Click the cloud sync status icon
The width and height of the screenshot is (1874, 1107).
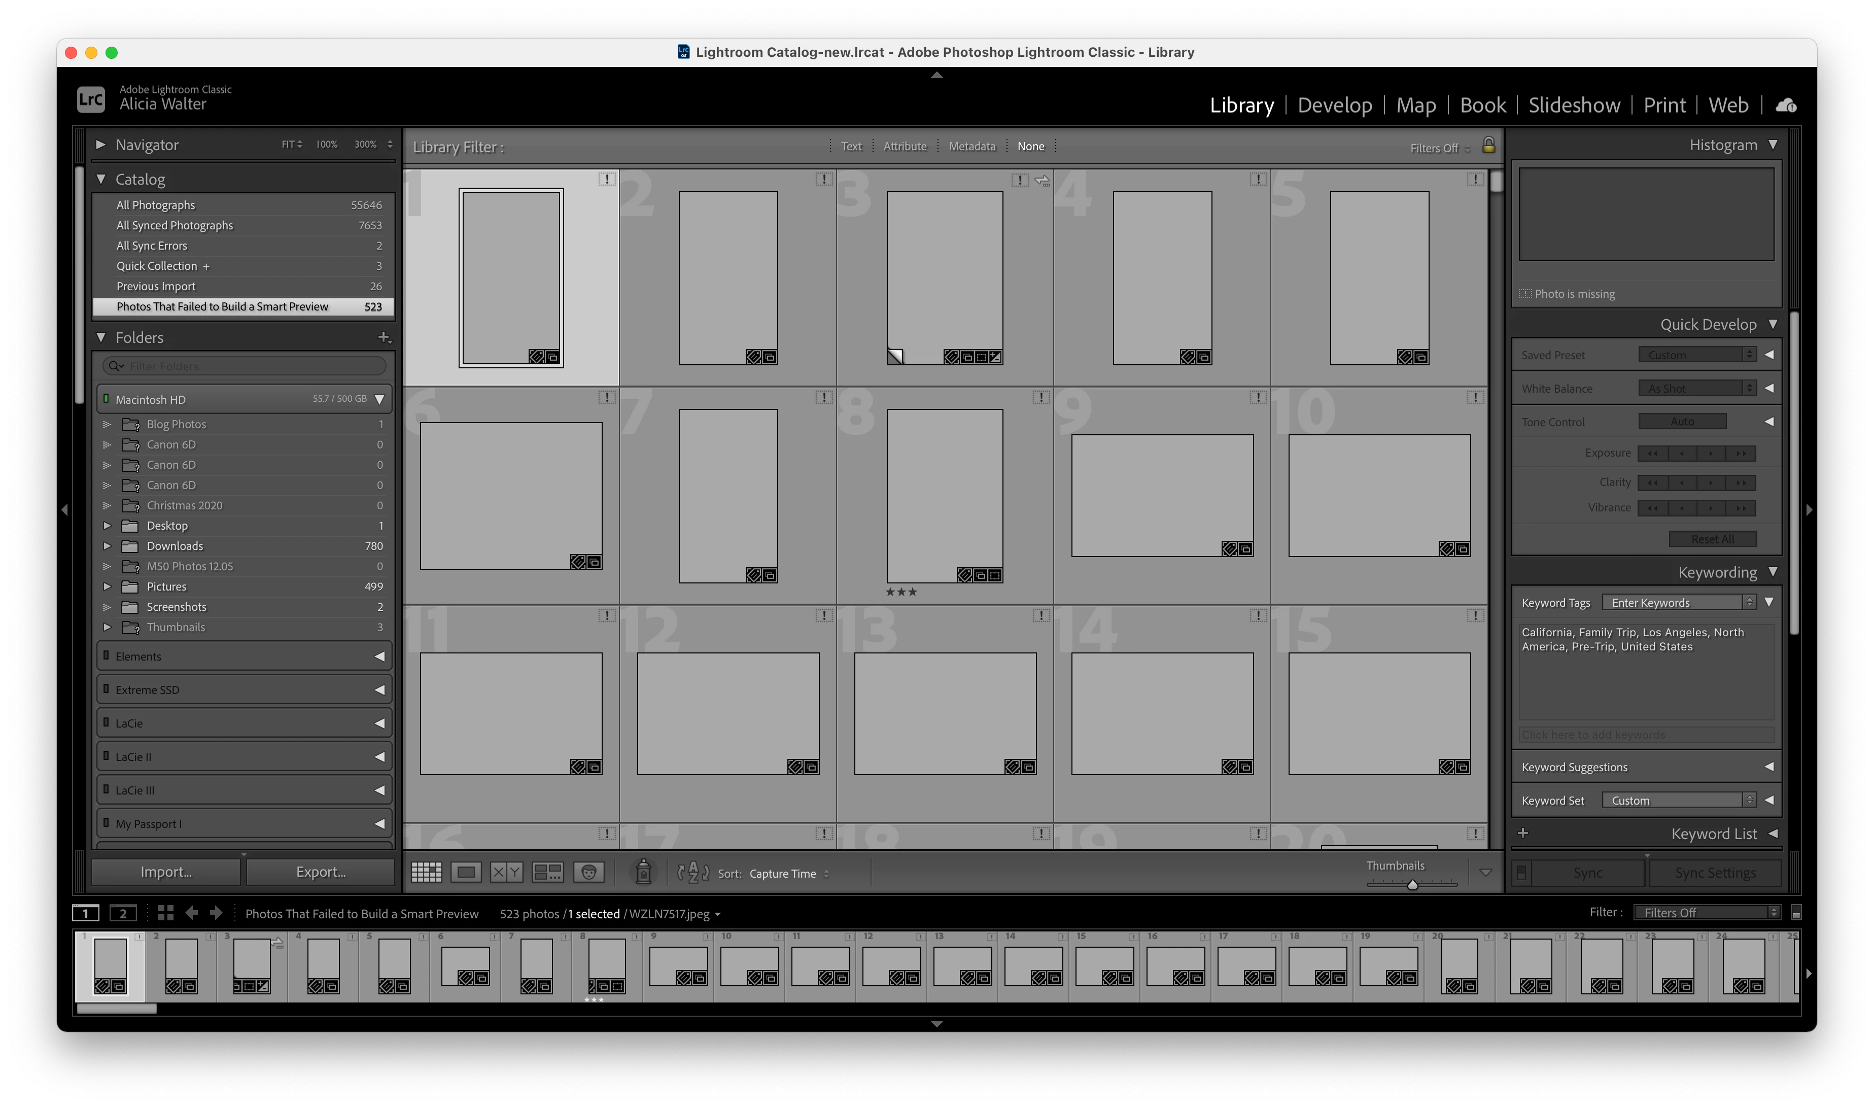[1786, 105]
